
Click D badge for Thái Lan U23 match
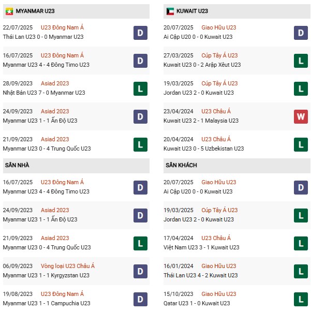pos(139,33)
